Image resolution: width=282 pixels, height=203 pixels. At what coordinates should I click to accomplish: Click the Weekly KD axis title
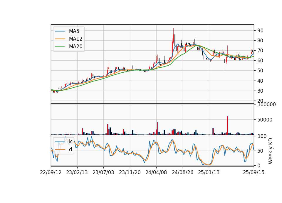click(271, 151)
